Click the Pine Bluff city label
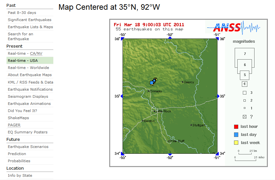 pyautogui.click(x=177, y=141)
